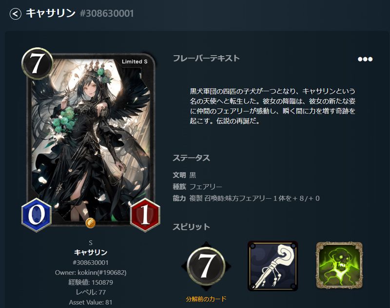Click the Owner kokinn(#190682) link
This screenshot has height=308, width=390.
pyautogui.click(x=91, y=273)
